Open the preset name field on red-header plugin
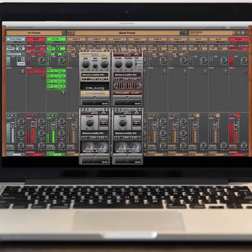This screenshot has height=252, width=252. (x=127, y=75)
